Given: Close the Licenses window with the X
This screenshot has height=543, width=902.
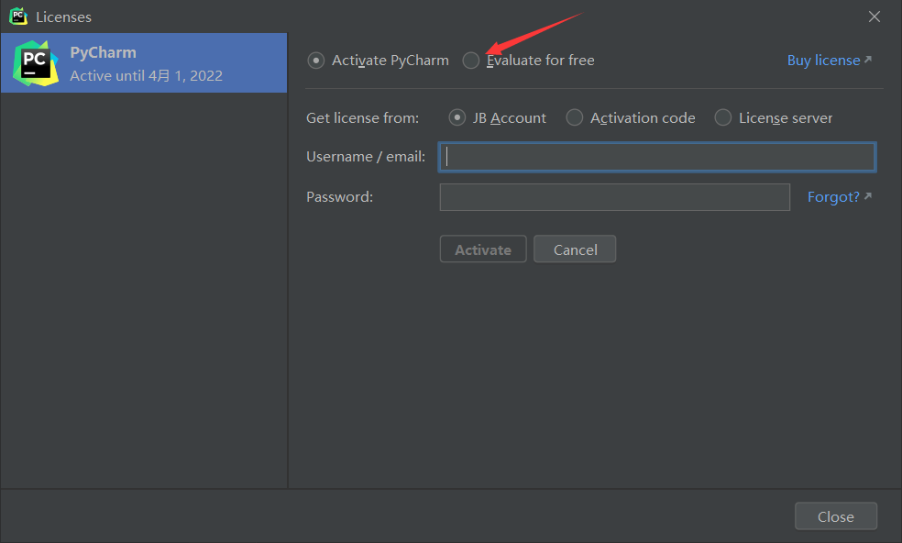Looking at the screenshot, I should pyautogui.click(x=874, y=17).
